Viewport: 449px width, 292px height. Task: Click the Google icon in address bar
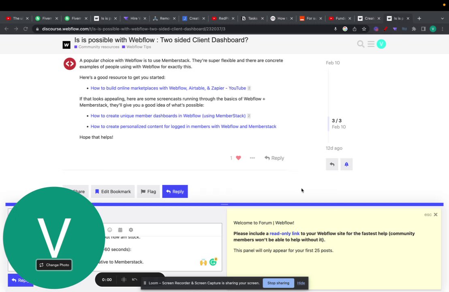point(345,29)
